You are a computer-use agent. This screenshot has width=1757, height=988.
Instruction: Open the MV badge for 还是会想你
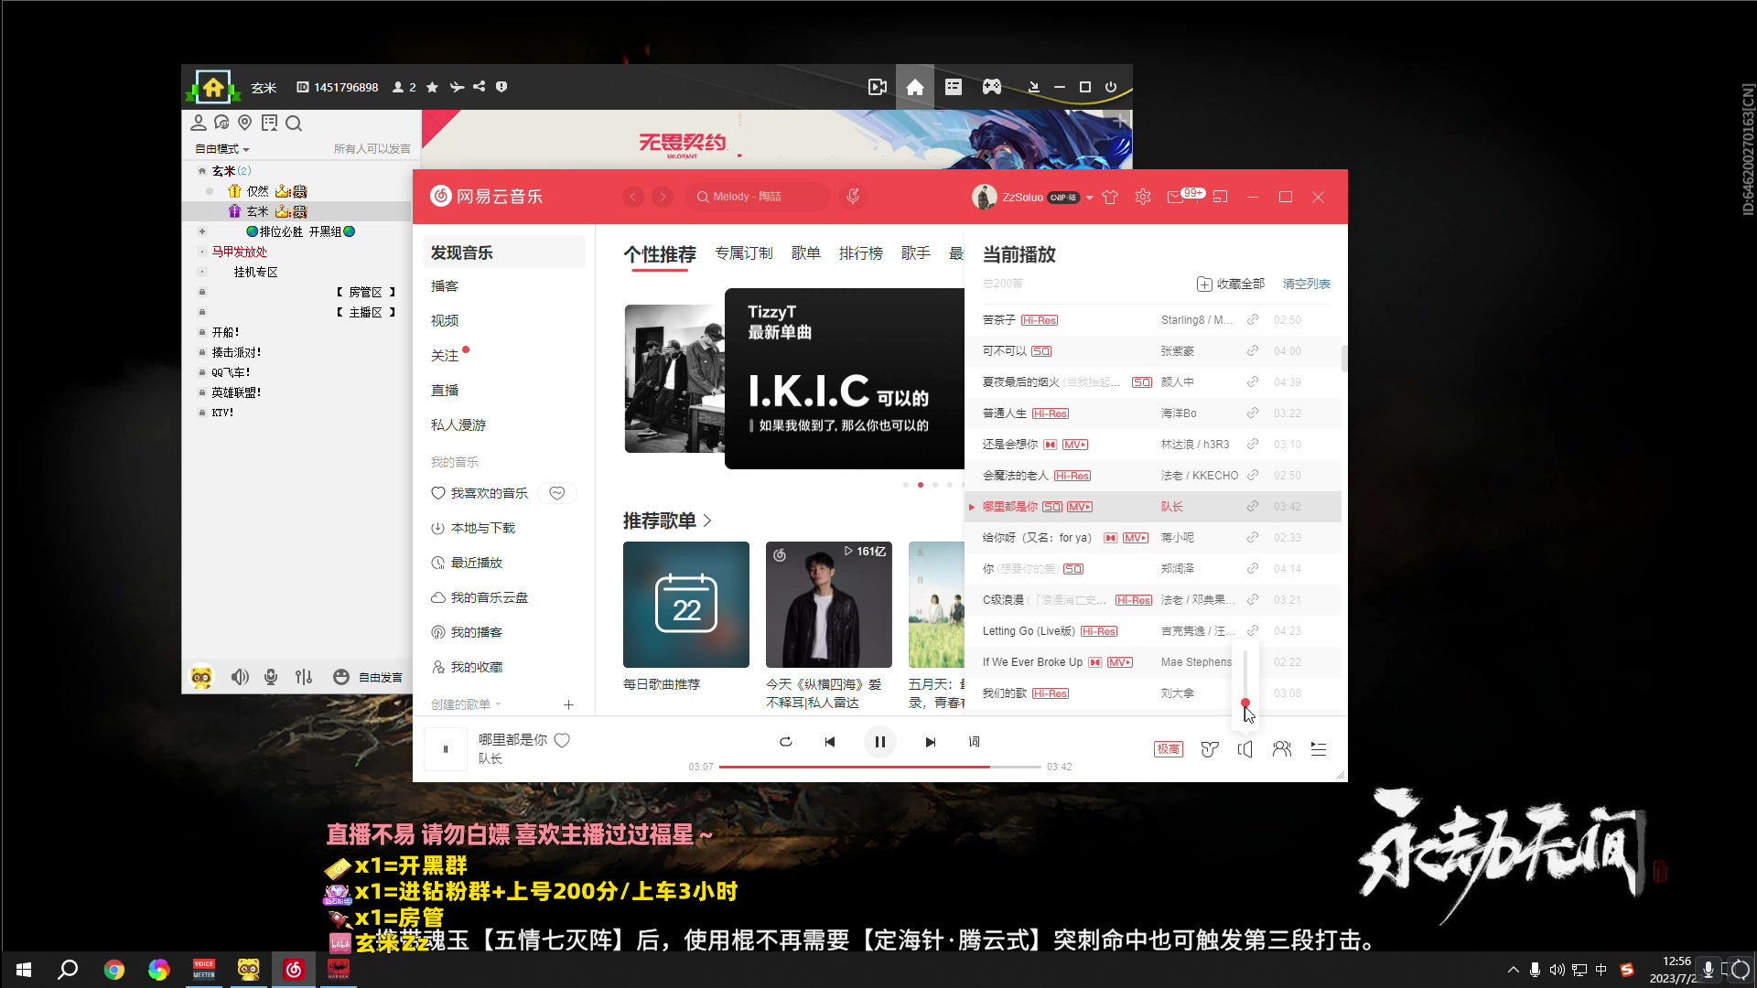click(1075, 445)
